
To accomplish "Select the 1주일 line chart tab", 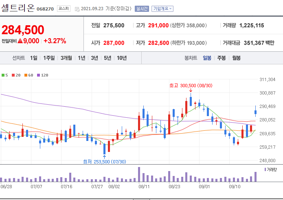I will pos(49,58).
